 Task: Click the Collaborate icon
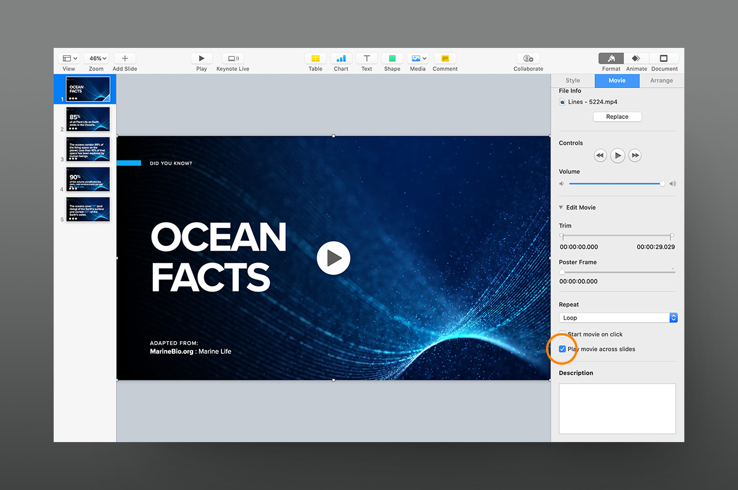click(x=528, y=58)
